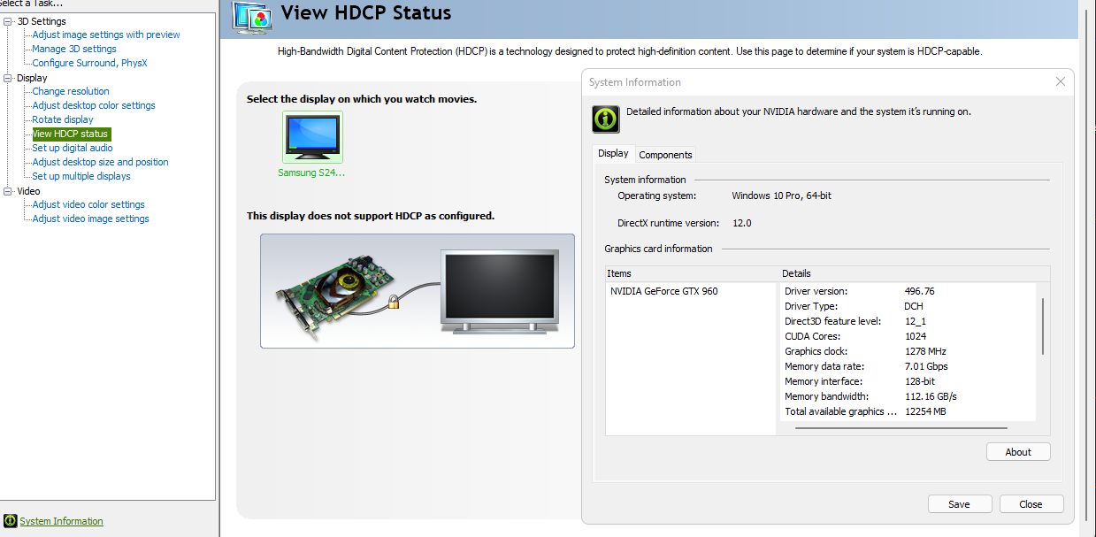Click the Memory interface value 128-bit
The image size is (1096, 537).
(920, 381)
